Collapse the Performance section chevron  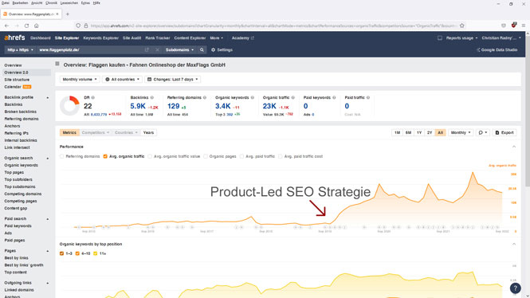(514, 147)
